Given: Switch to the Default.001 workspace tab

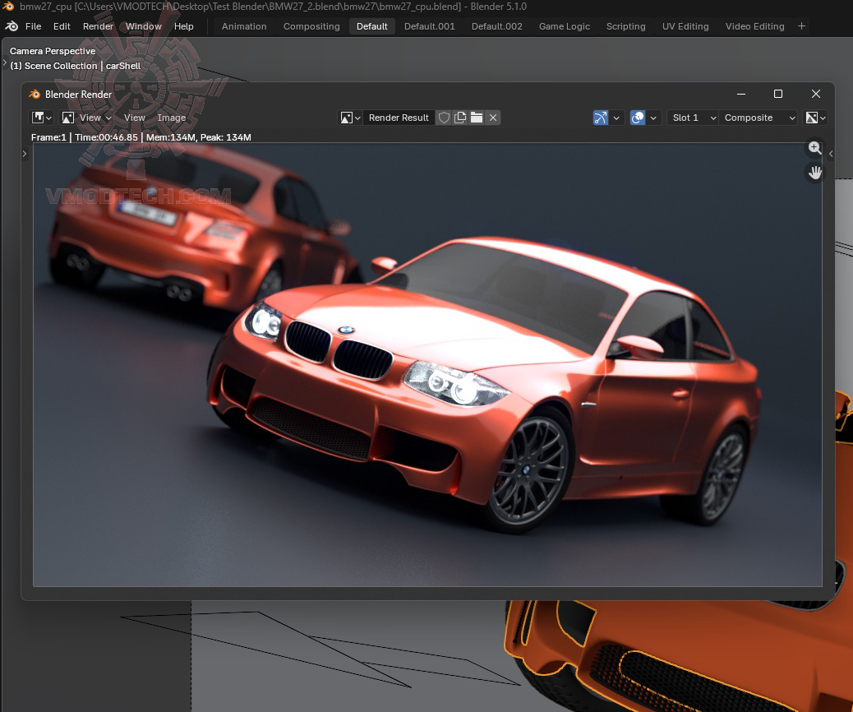Looking at the screenshot, I should [429, 26].
